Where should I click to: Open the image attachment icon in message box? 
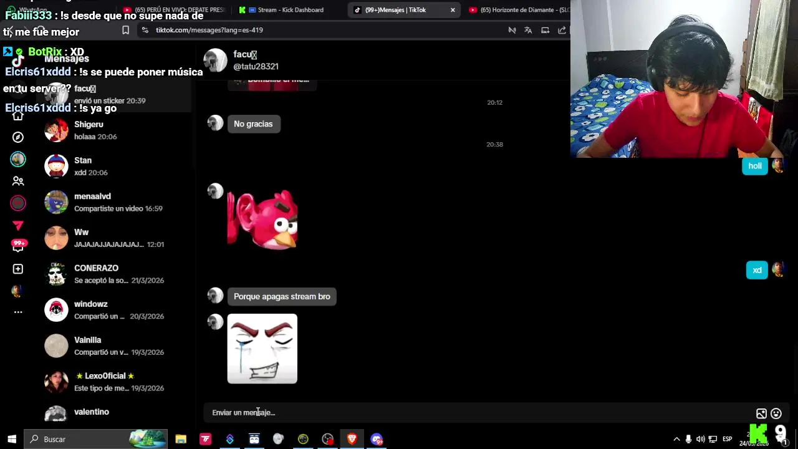pyautogui.click(x=761, y=413)
